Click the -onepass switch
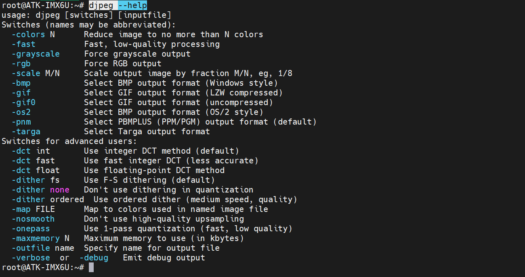 tap(30, 228)
